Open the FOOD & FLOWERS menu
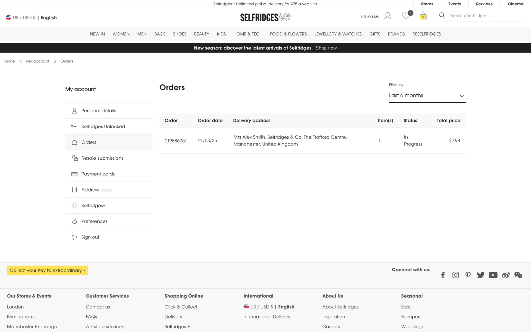 tap(288, 34)
